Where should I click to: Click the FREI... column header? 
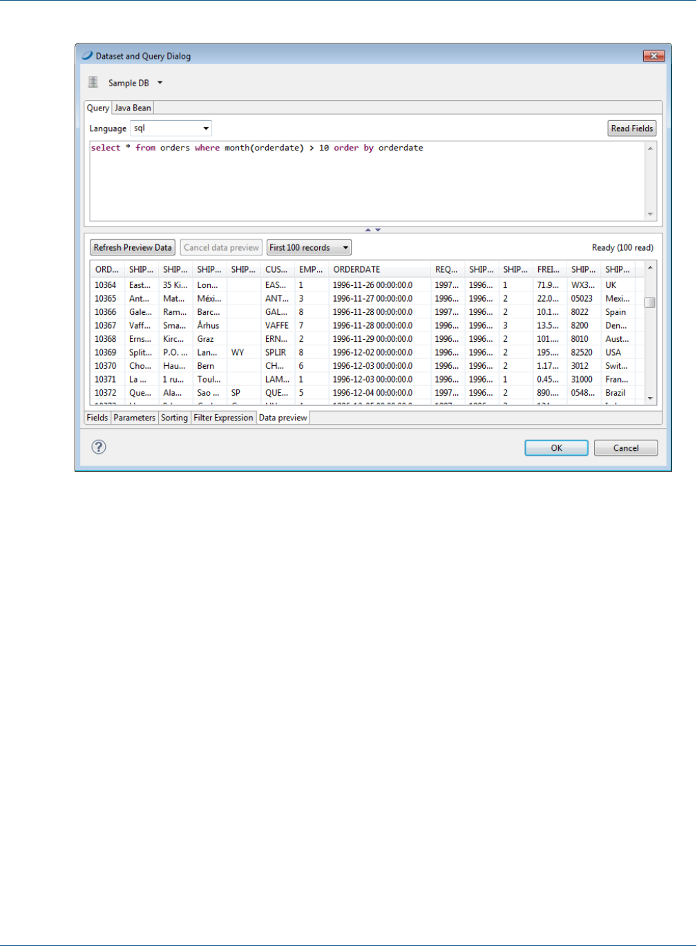point(549,269)
